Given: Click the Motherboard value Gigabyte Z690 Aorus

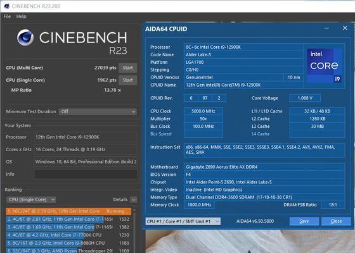Looking at the screenshot, I should pyautogui.click(x=264, y=167).
